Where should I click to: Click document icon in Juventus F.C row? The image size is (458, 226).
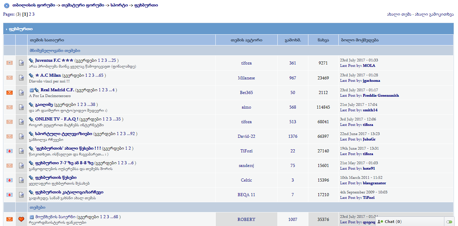click(21, 63)
